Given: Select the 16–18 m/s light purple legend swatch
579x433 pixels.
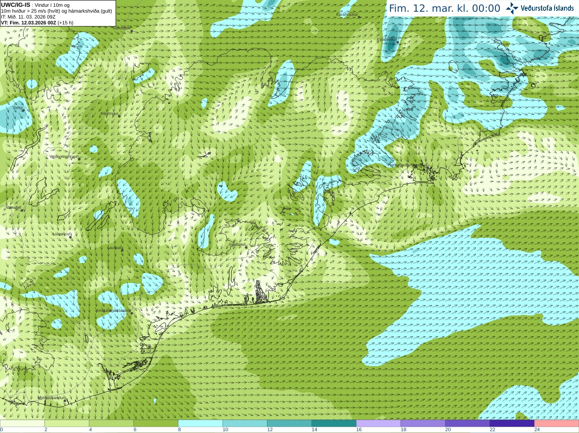Looking at the screenshot, I should click(x=379, y=424).
